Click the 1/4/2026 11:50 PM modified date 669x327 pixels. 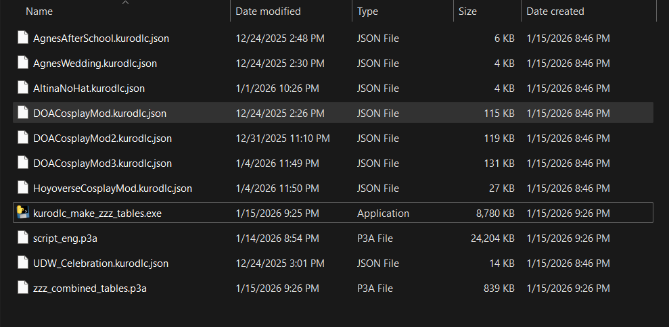tap(277, 188)
